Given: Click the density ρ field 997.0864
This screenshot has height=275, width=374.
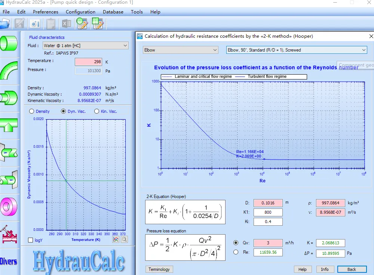Looking at the screenshot, I should coord(330,203).
